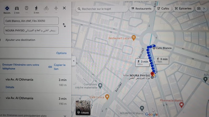This screenshot has height=117, width=209.
Task: Close the directions panel
Action: coord(64,8)
